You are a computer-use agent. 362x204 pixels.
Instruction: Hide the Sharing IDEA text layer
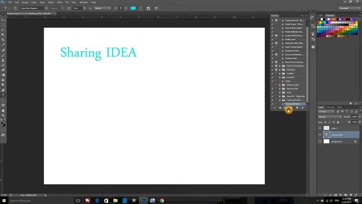320,135
